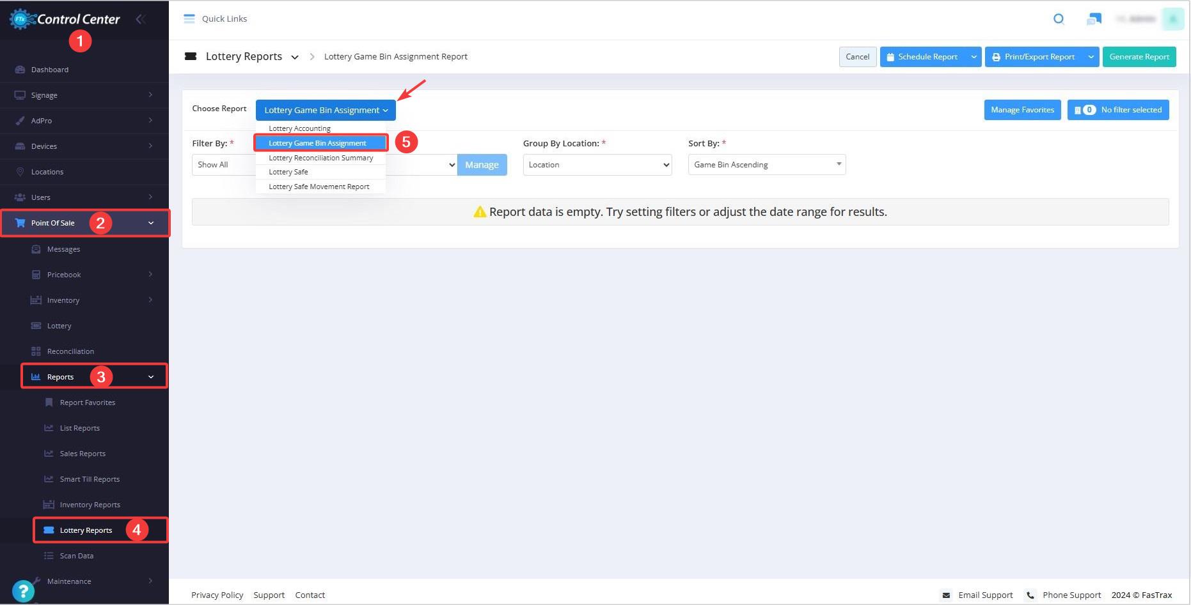Open the Support footer link

point(269,595)
